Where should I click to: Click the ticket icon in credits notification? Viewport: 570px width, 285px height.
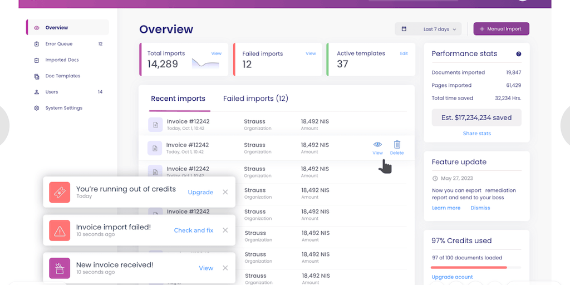(x=60, y=192)
